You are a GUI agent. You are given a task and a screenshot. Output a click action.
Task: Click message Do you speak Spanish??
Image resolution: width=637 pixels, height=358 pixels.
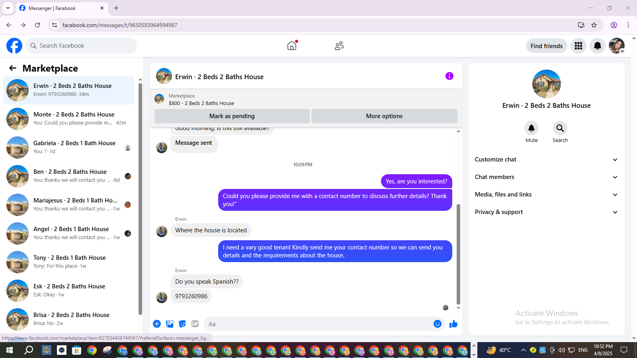[207, 282]
